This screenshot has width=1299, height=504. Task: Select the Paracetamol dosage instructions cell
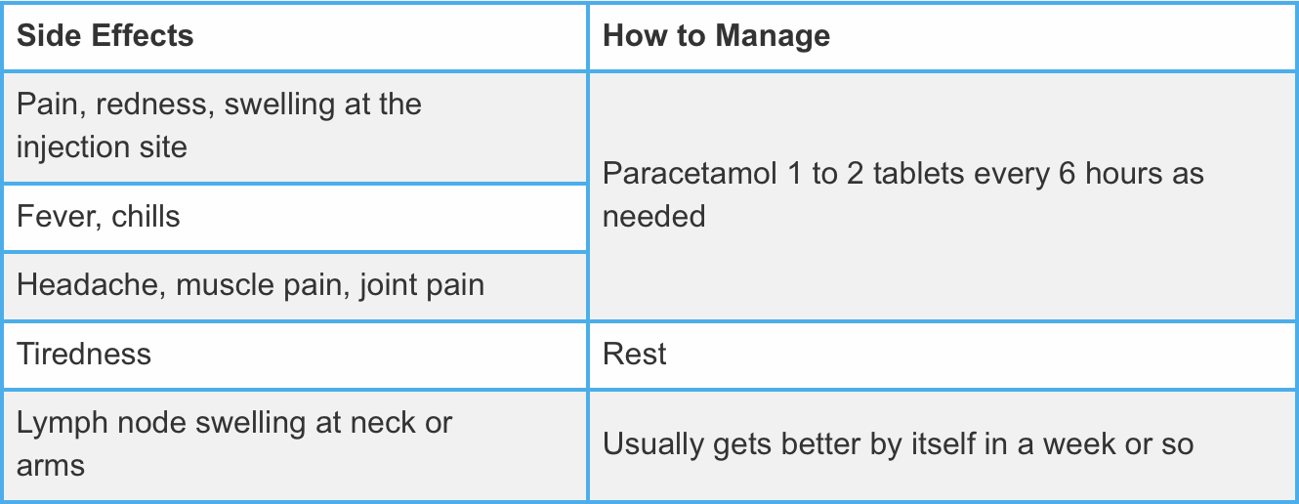pyautogui.click(x=942, y=195)
